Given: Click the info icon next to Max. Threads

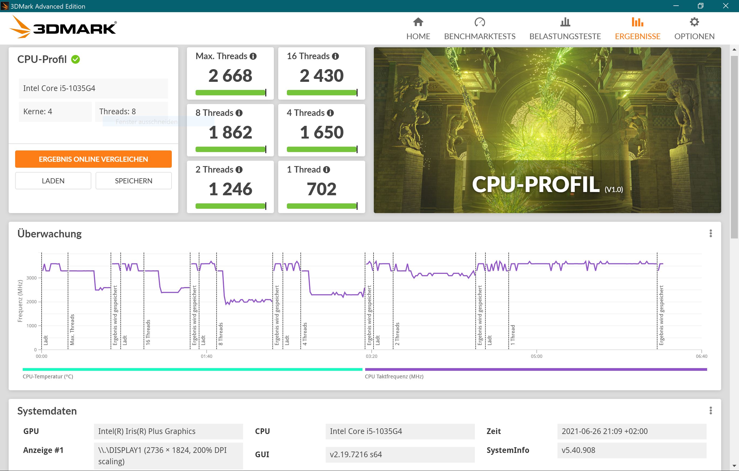Looking at the screenshot, I should pos(253,56).
